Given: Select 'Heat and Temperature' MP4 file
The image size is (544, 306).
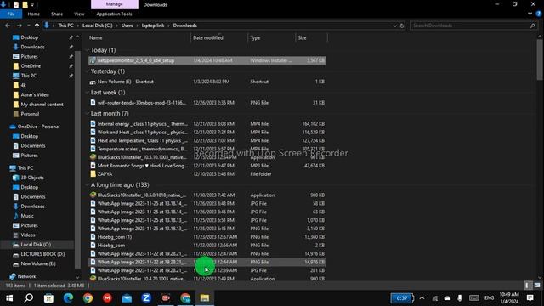Looking at the screenshot, I should pyautogui.click(x=207, y=140).
